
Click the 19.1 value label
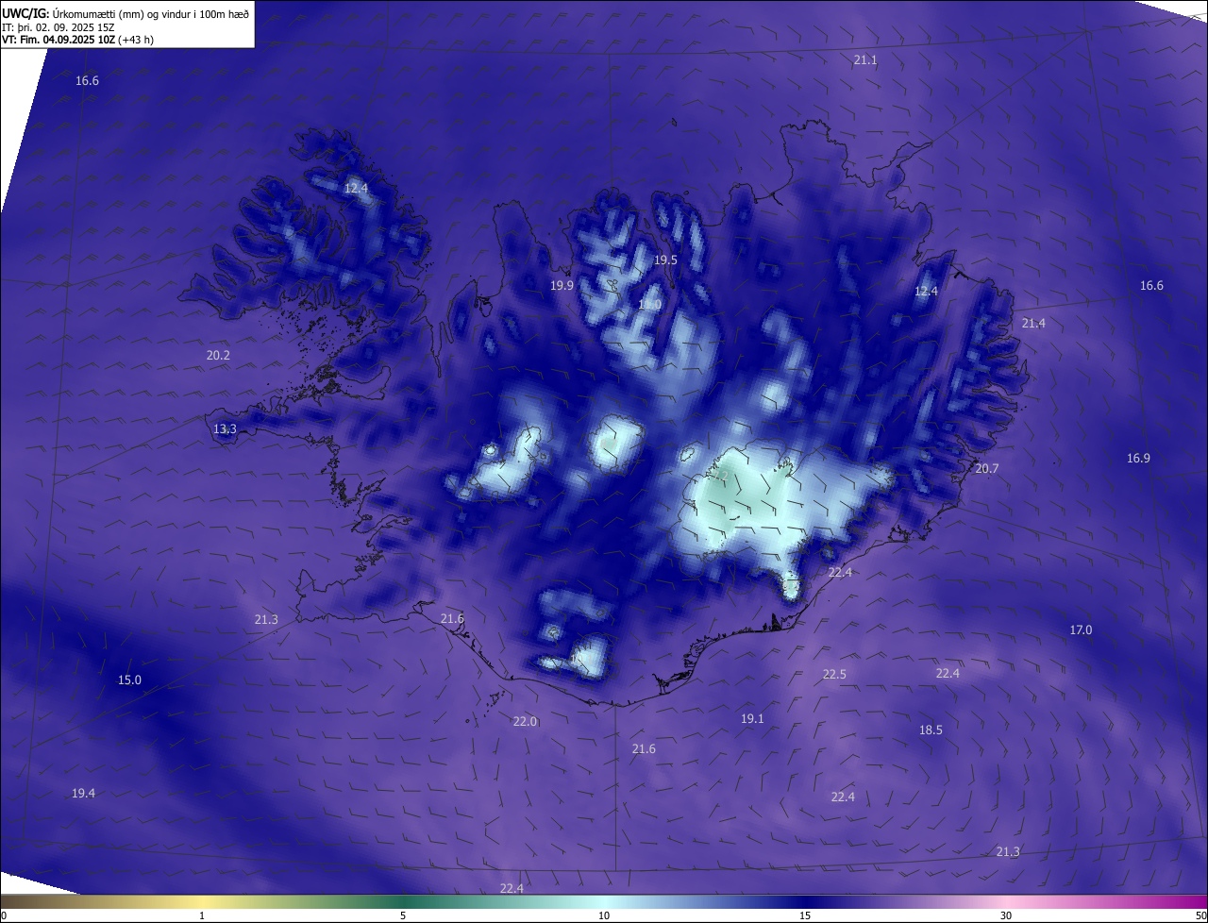(x=752, y=718)
